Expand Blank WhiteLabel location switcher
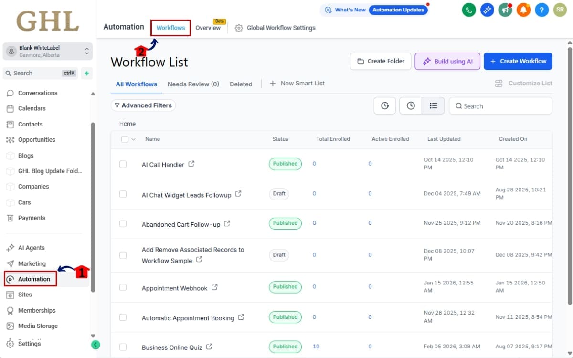573x358 pixels. pos(86,51)
